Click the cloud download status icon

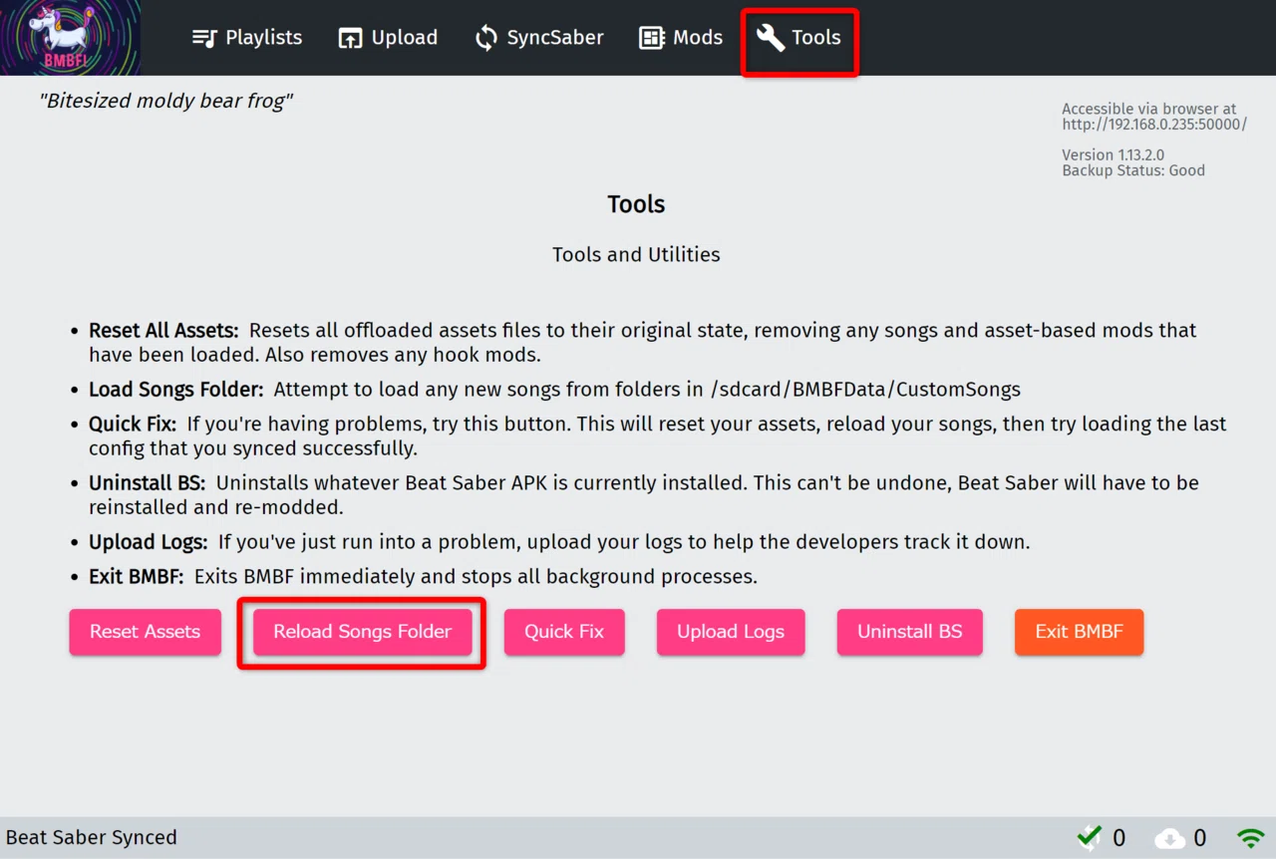coord(1170,839)
